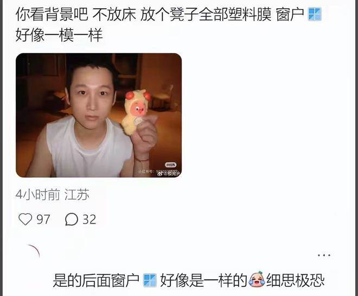Screen dimensions: 358x296
Task: Select the second line 好像一模一样
Action: (x=59, y=35)
